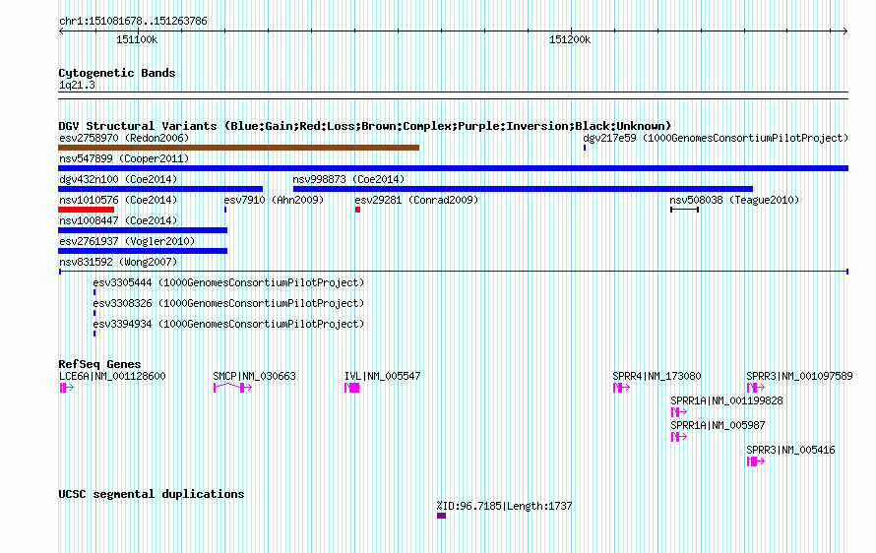This screenshot has width=876, height=553.
Task: Click the 151200k ruler tick label
Action: pos(570,40)
